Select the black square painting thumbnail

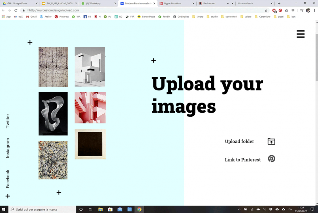click(90, 144)
